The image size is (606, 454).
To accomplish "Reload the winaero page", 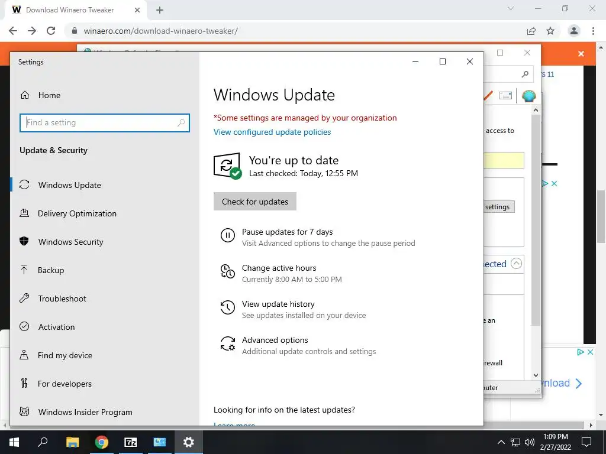I will coord(51,31).
